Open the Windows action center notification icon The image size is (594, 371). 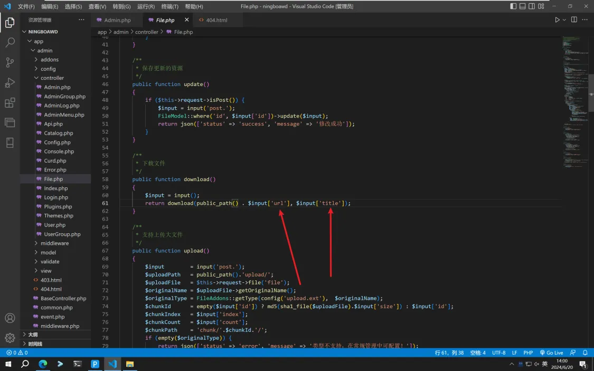[584, 365]
